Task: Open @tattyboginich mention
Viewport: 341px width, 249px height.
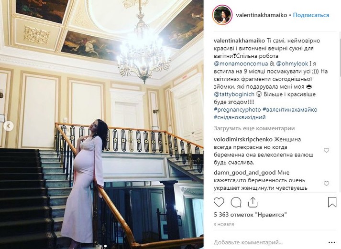Action: [x=234, y=94]
